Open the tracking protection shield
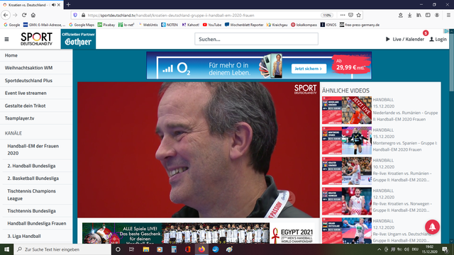Image resolution: width=454 pixels, height=255 pixels. 75,15
